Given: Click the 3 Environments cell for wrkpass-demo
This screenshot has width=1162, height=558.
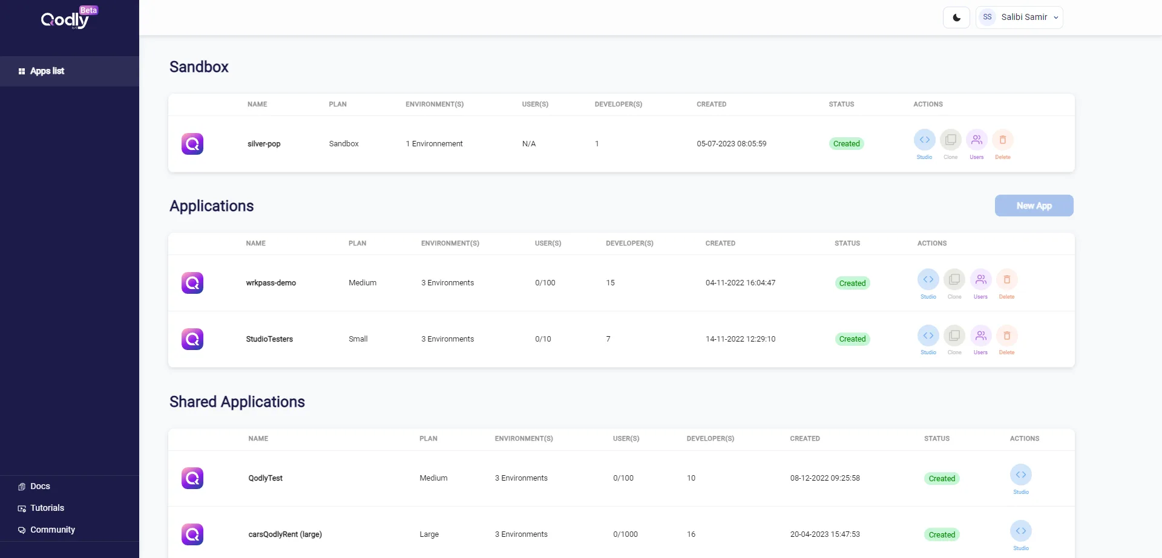Looking at the screenshot, I should pyautogui.click(x=448, y=283).
